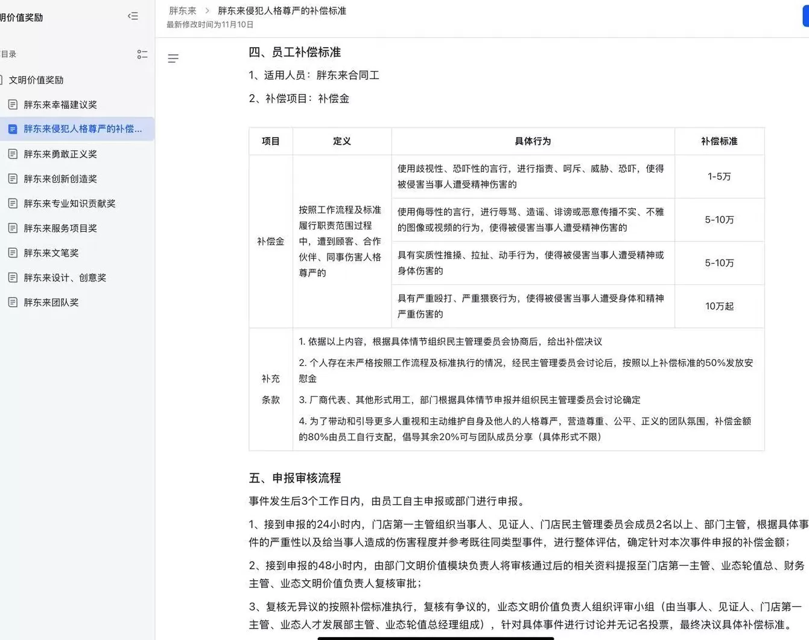Click the document icon next to 胖东来文笔奖
This screenshot has width=809, height=640.
tap(13, 253)
